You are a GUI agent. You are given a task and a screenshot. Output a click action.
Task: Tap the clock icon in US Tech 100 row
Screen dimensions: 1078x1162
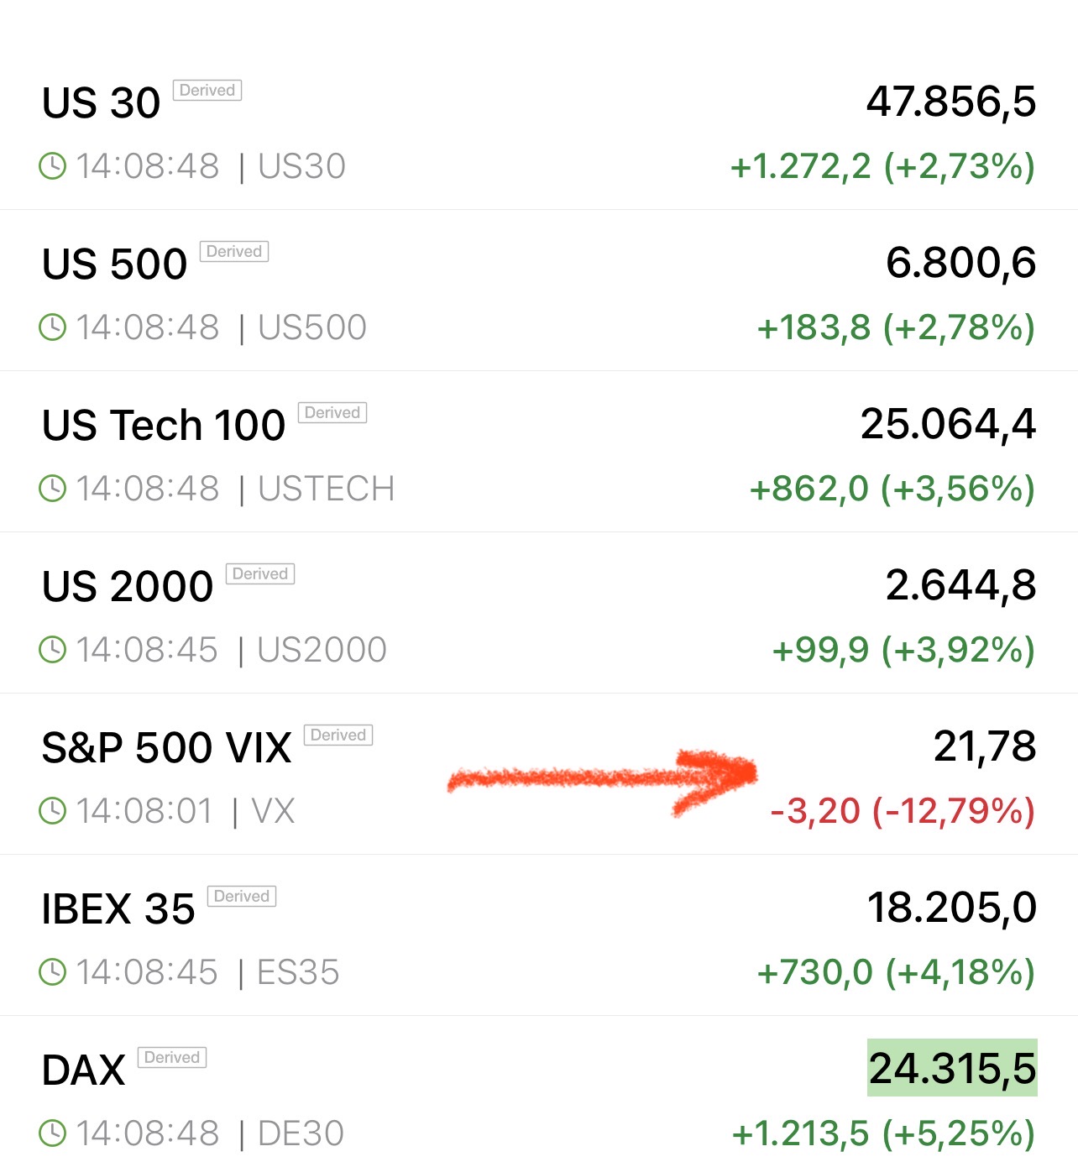point(52,489)
